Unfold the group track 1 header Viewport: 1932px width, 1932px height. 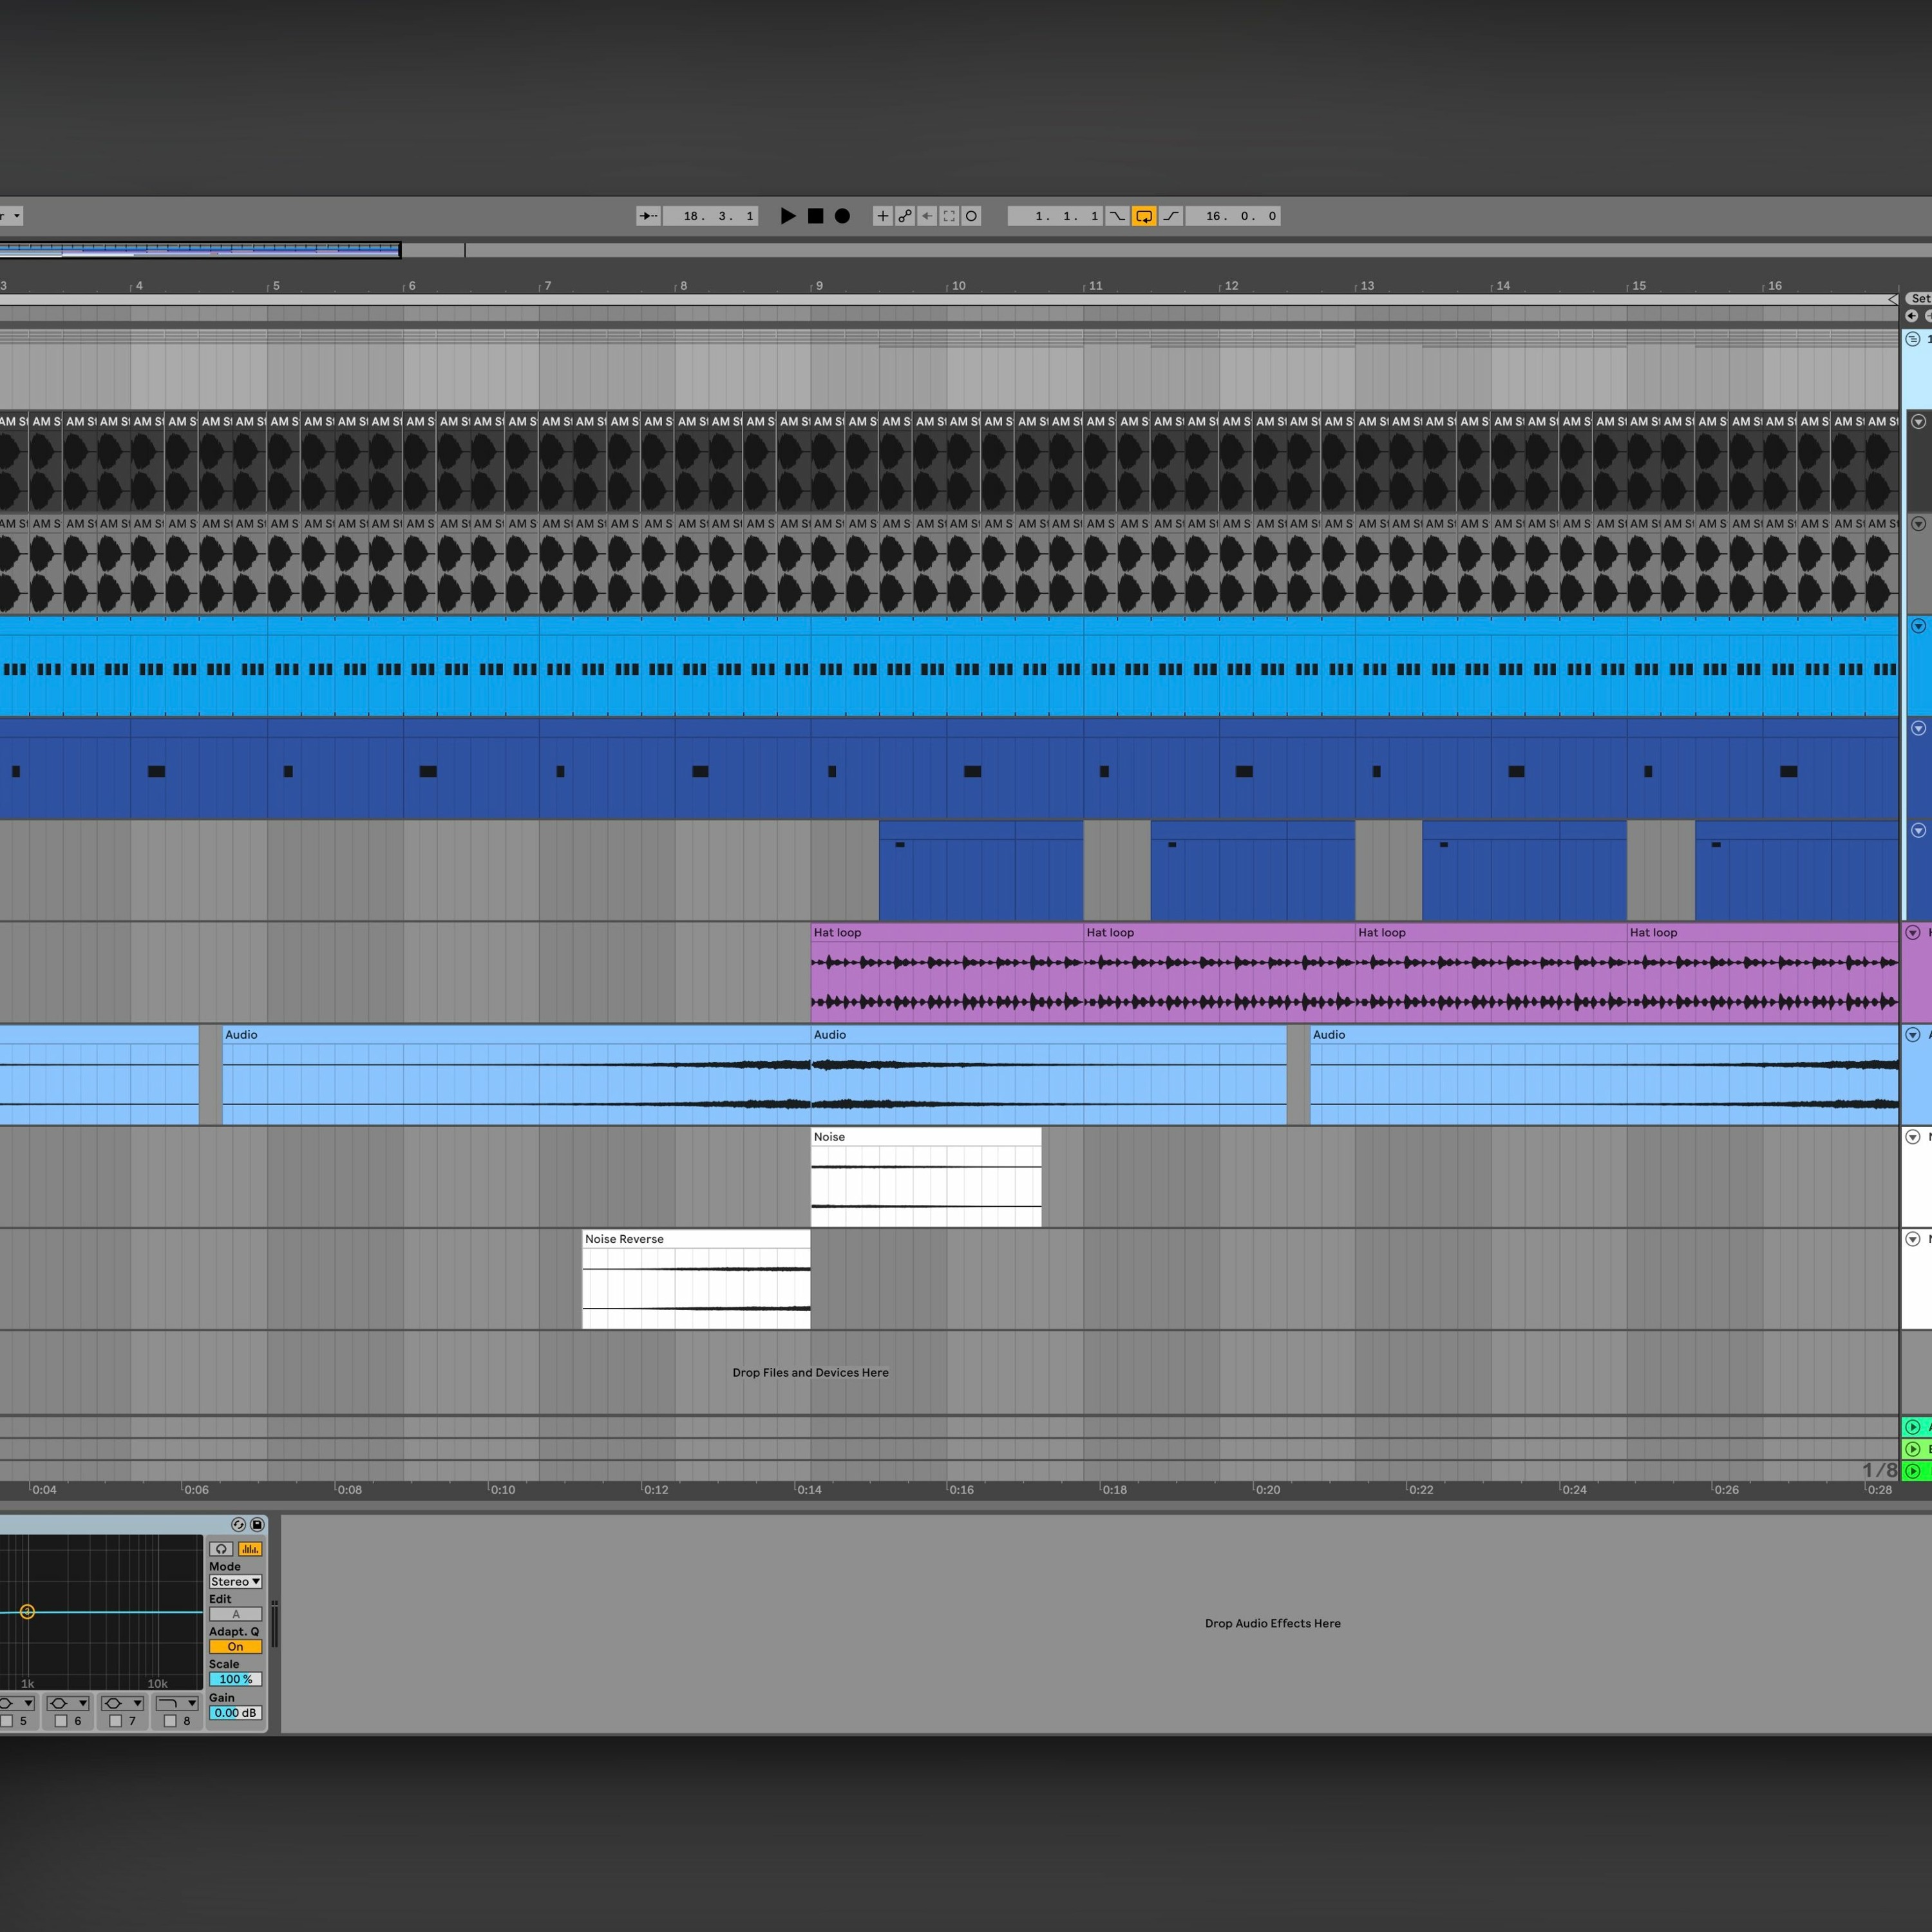1913,339
